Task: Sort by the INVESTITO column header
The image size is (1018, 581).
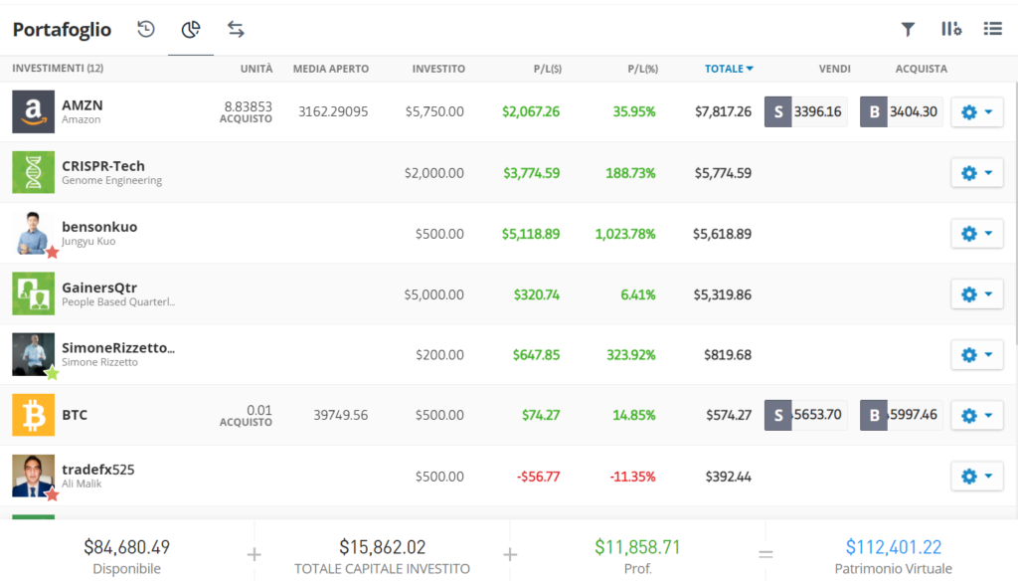Action: coord(438,69)
